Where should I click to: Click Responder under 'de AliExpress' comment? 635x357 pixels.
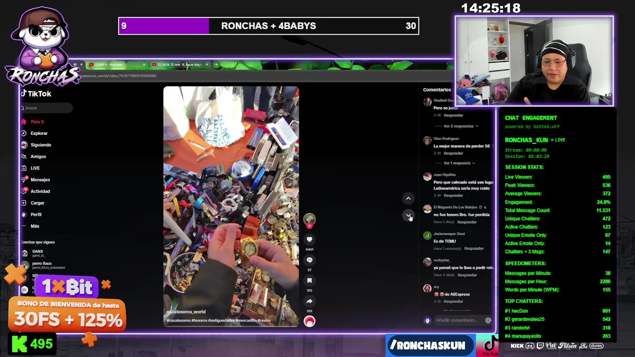point(453,301)
